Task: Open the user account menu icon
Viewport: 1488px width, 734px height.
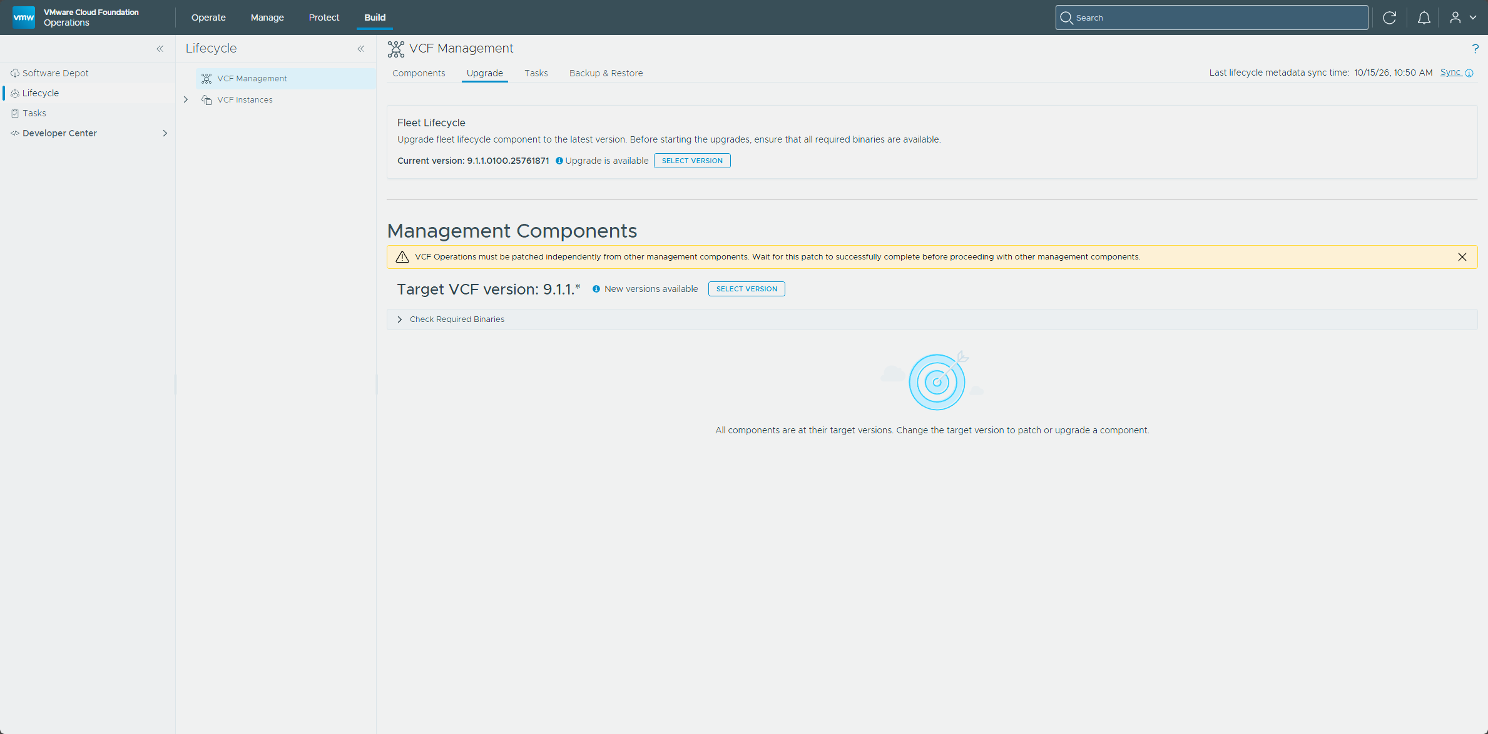Action: [x=1455, y=18]
